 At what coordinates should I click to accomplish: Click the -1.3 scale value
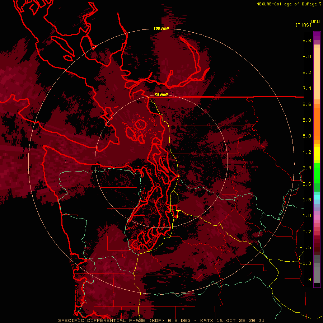(305, 263)
